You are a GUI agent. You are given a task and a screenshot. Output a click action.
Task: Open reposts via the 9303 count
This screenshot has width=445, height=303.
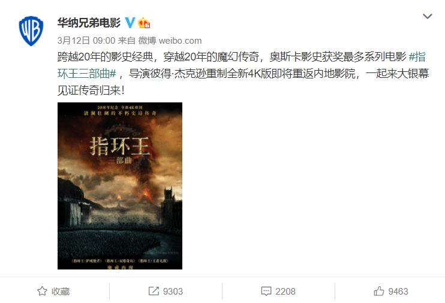point(173,292)
